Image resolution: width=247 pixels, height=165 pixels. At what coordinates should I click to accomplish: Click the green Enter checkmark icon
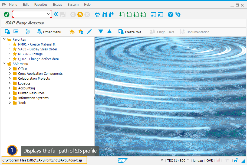click(6, 15)
